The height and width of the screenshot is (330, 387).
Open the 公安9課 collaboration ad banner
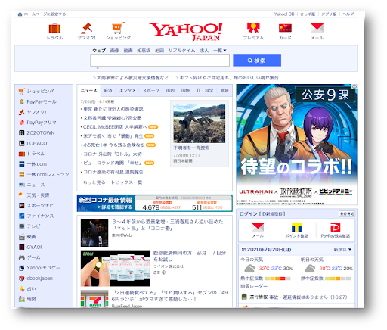pos(296,145)
